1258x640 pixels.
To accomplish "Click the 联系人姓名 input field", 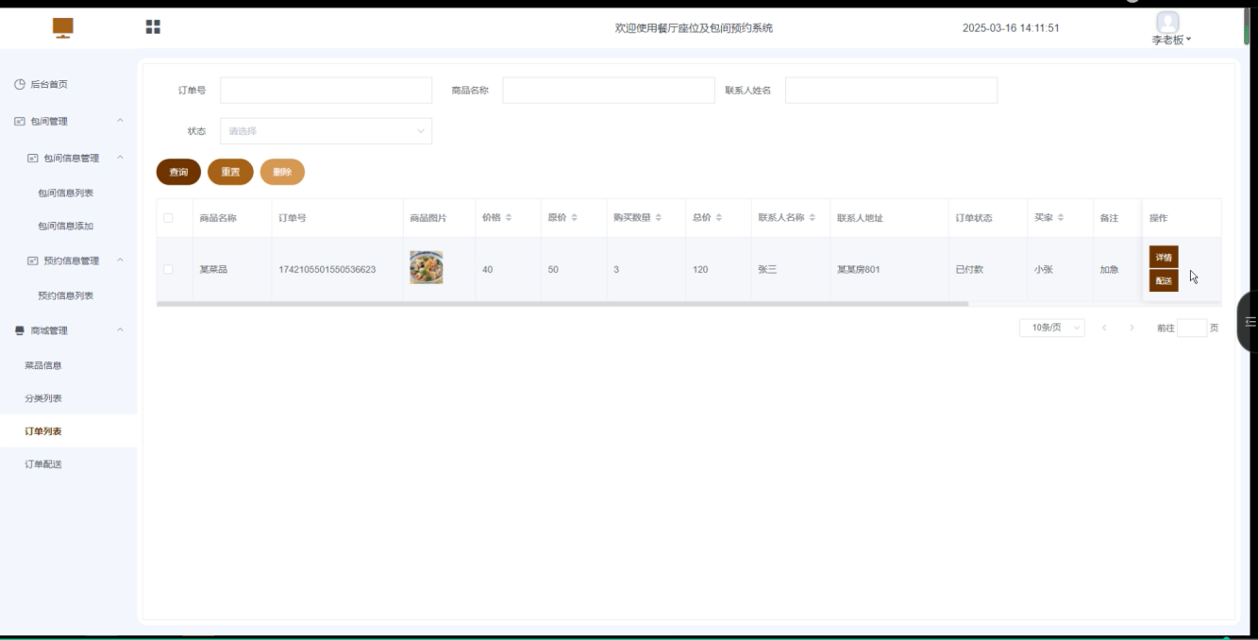I will (891, 91).
